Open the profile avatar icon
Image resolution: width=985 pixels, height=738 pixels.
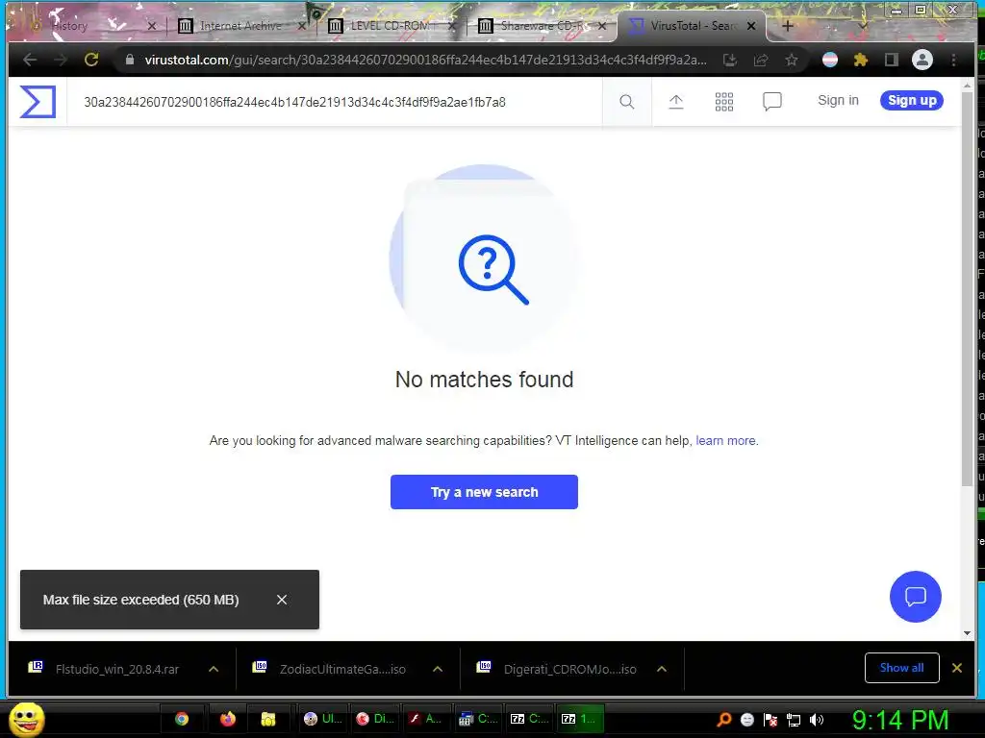pyautogui.click(x=922, y=60)
